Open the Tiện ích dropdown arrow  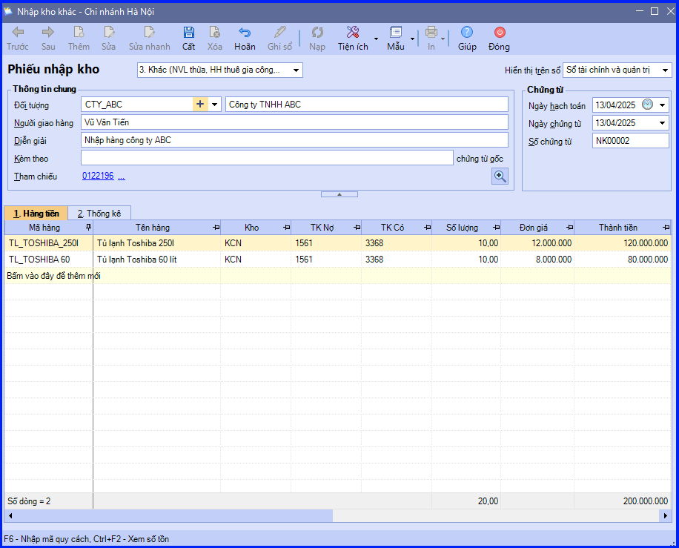point(376,39)
